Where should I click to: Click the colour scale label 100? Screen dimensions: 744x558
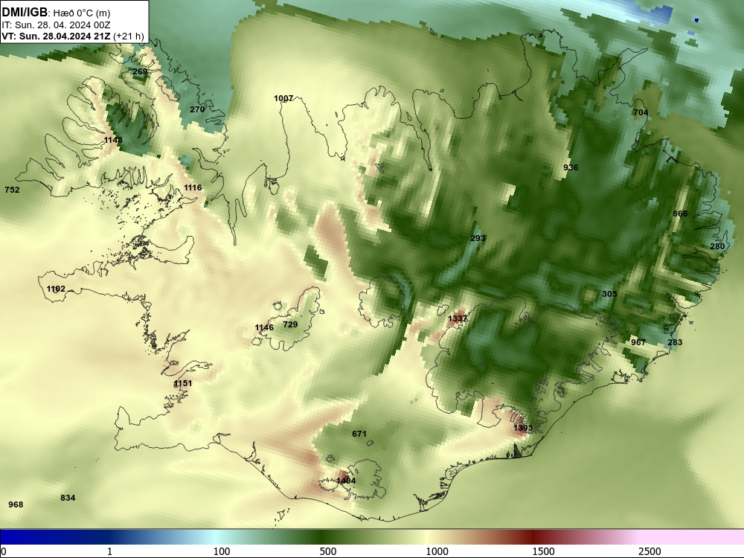(x=222, y=551)
